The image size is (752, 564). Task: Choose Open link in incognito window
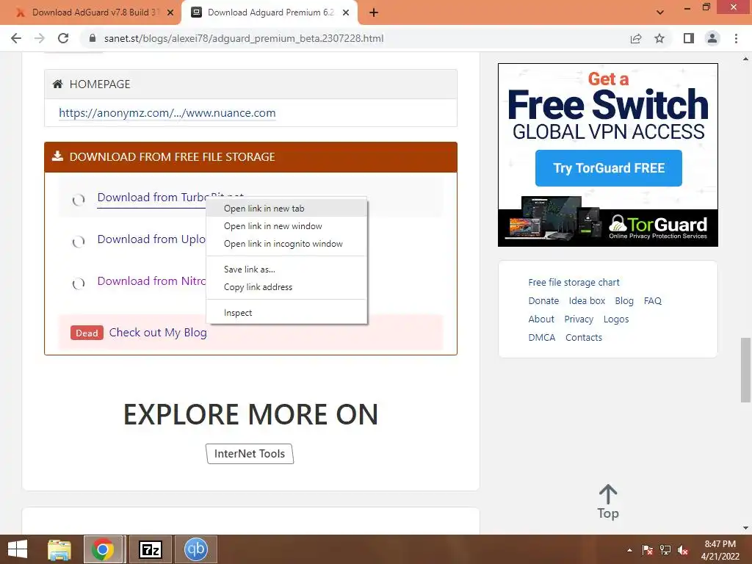287,244
